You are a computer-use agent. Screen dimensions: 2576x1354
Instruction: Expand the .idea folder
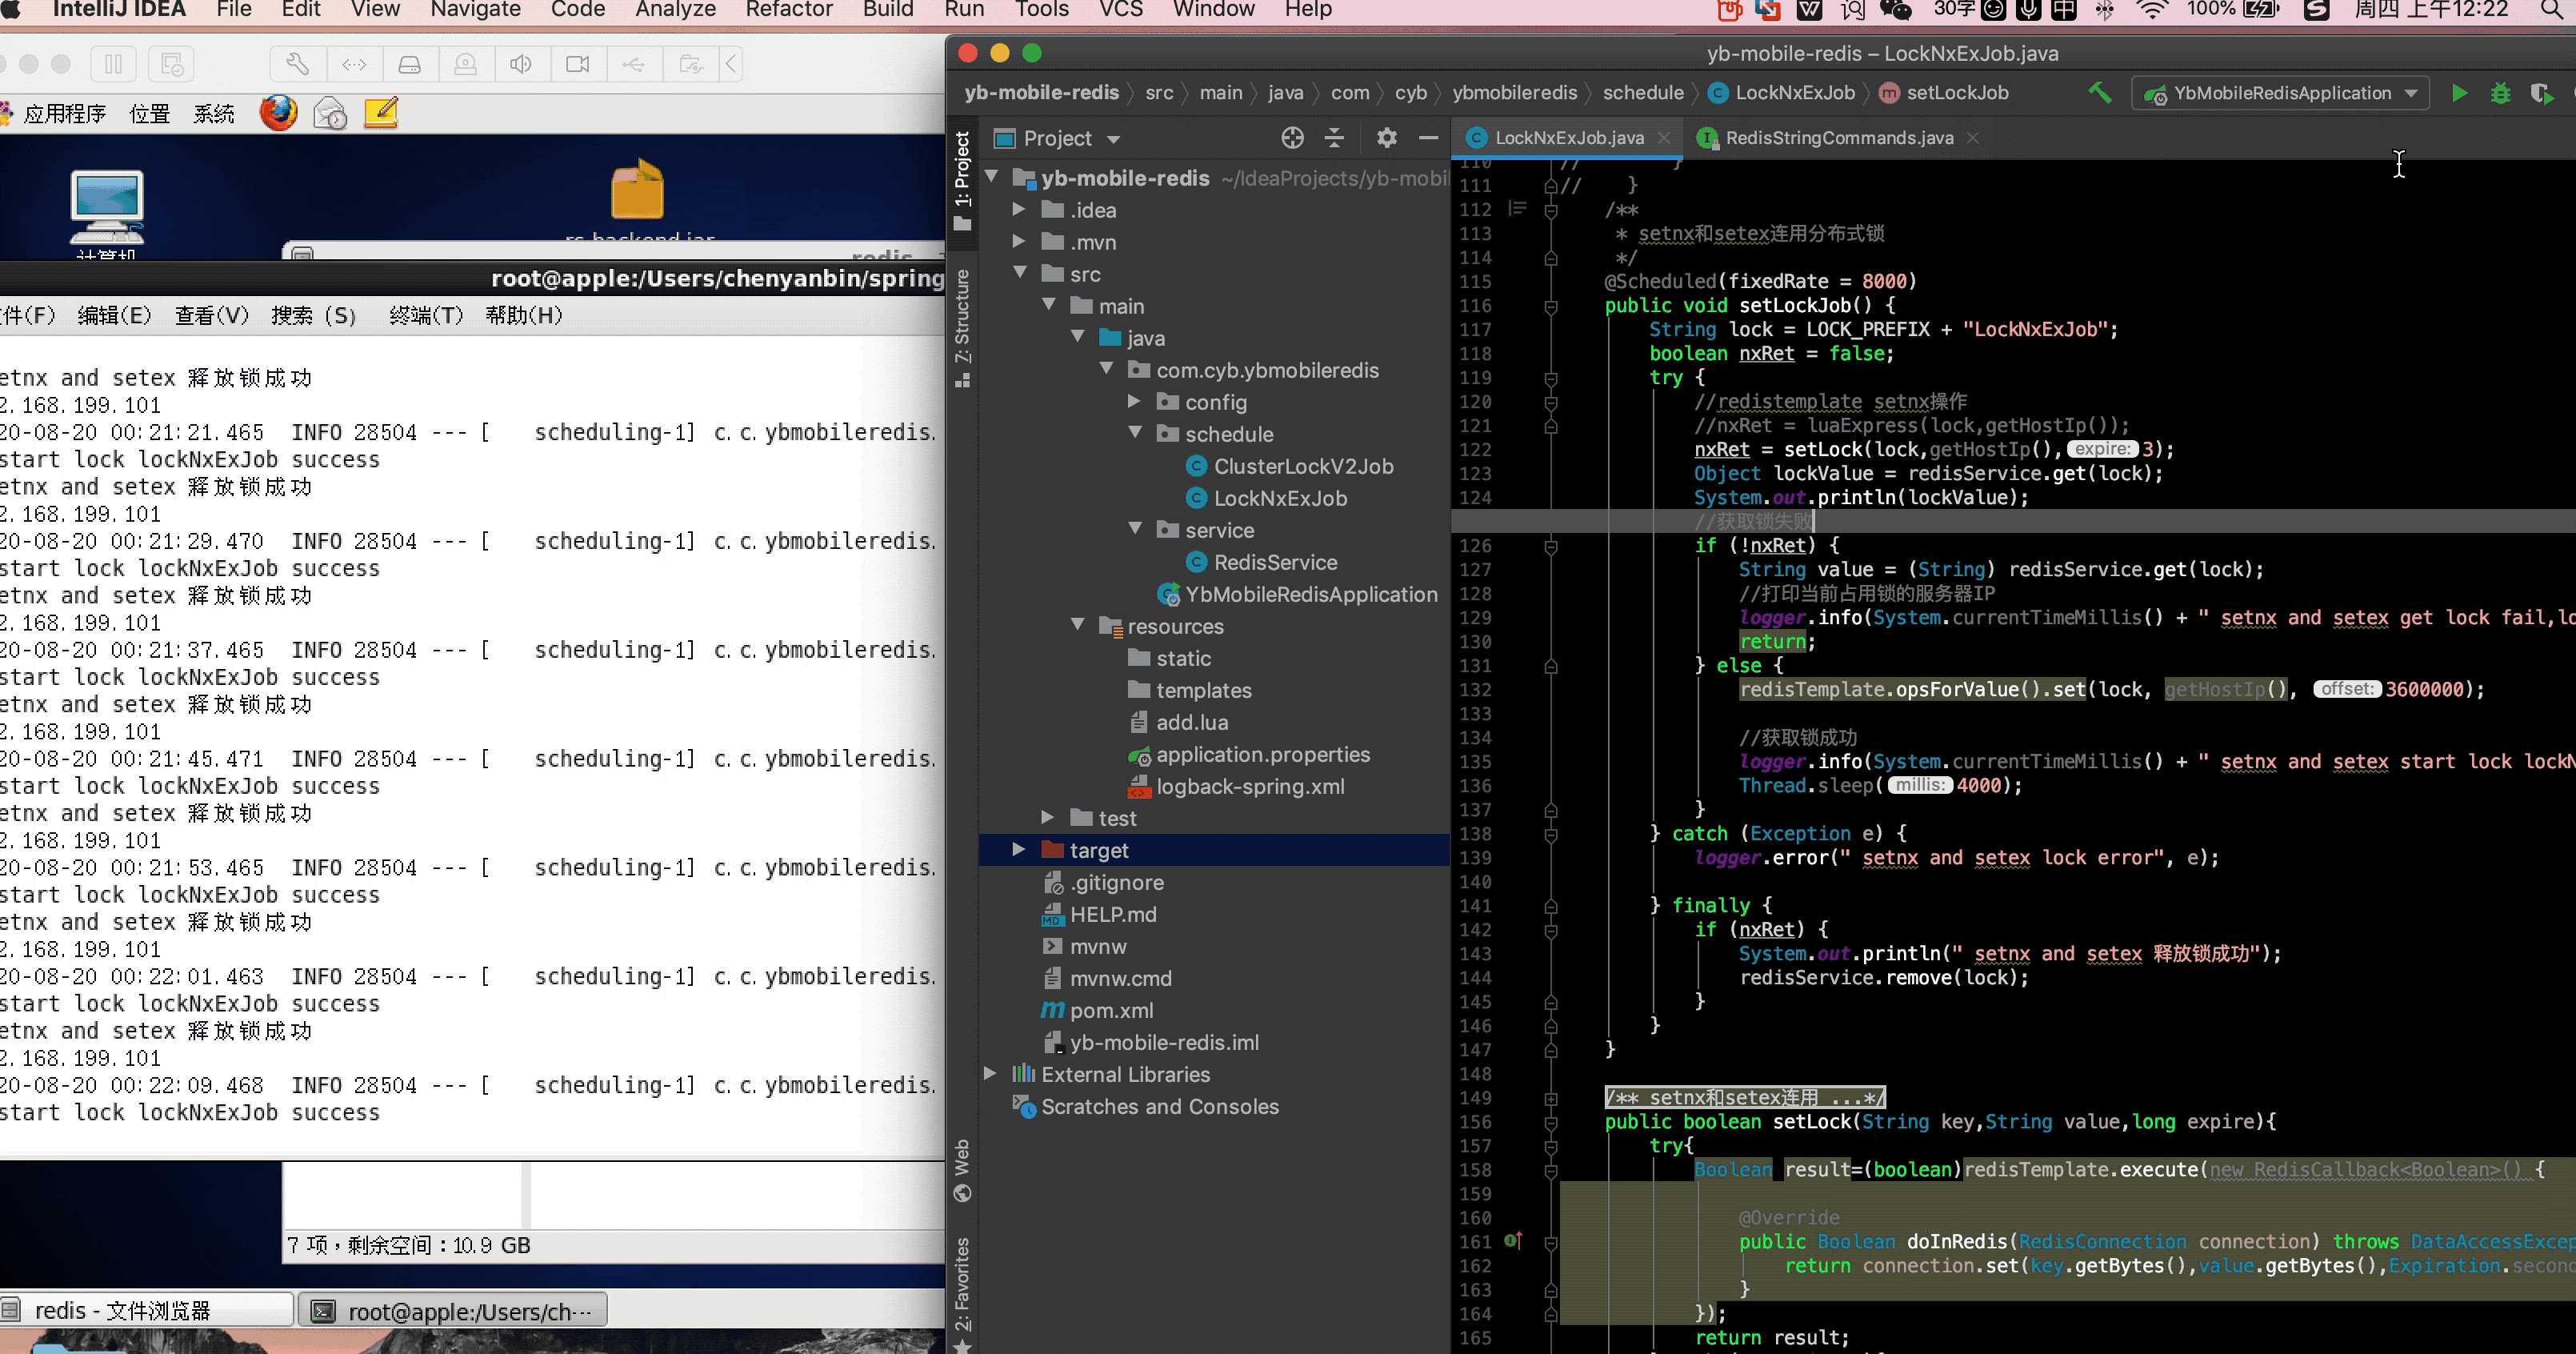[1019, 210]
